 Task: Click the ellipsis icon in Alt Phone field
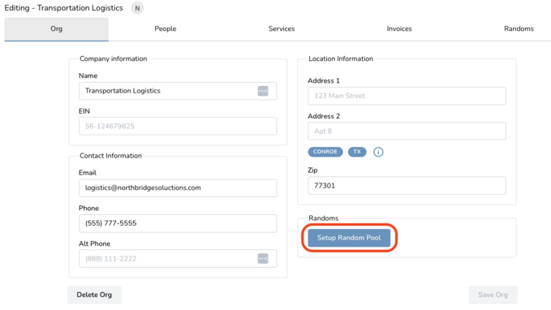(263, 258)
